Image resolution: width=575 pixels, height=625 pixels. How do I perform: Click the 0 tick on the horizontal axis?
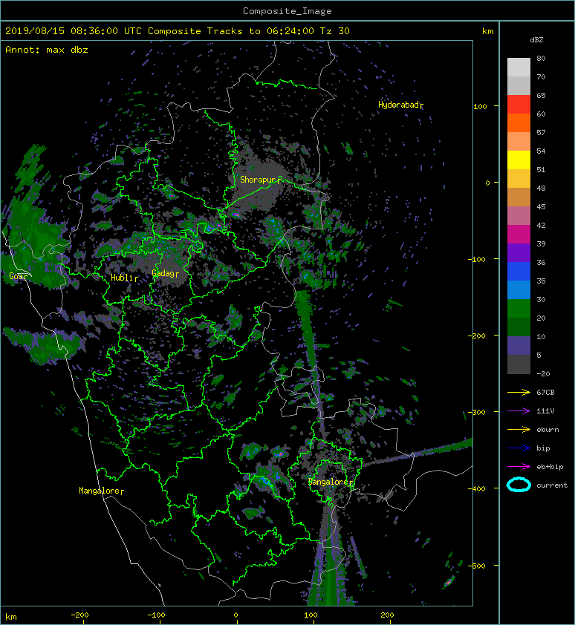(235, 615)
